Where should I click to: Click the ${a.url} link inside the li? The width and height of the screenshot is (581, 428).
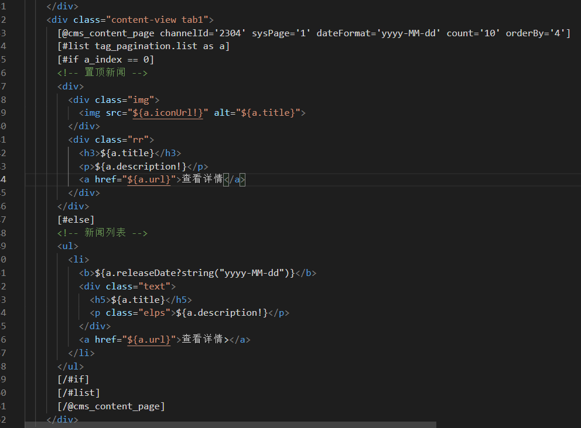click(x=149, y=340)
